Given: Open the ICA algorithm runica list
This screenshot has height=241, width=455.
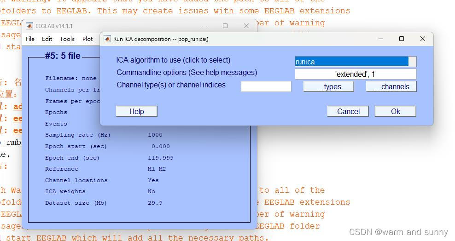Looking at the screenshot, I should (356, 62).
